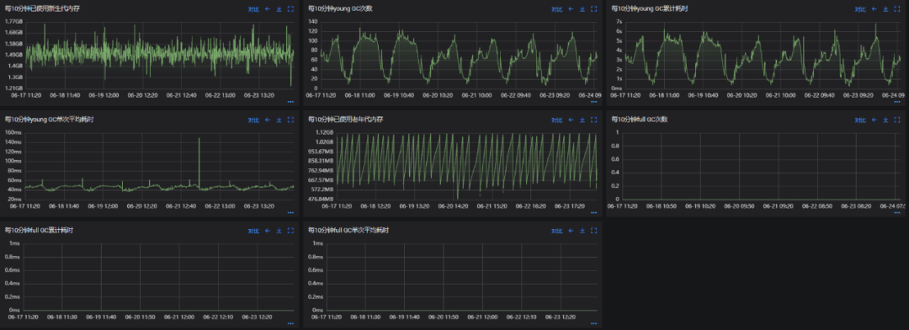Open ellipsis menu under 每10分钟young GC次数 chart
This screenshot has height=330, width=909.
point(593,101)
